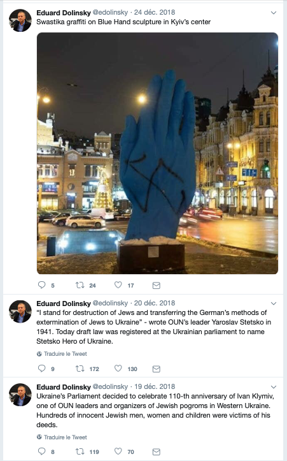Screen dimensions: 287x461
Task: Retweet the Blue Hand sculpture tweet
Action: tap(80, 285)
